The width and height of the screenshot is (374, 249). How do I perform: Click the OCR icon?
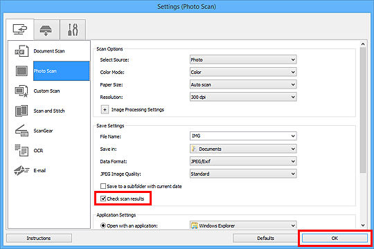[21, 150]
